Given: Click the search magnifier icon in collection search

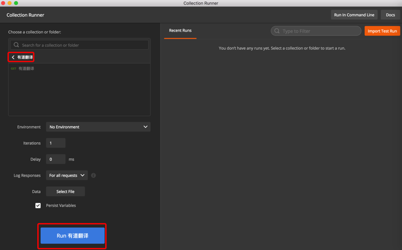Looking at the screenshot, I should tap(16, 45).
